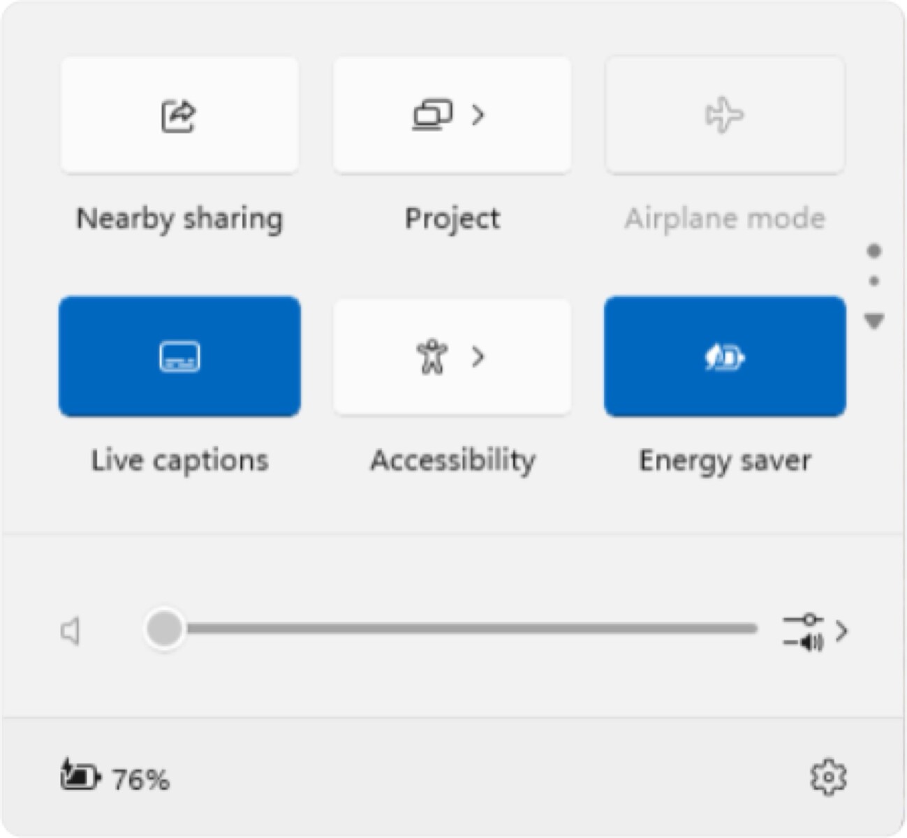This screenshot has height=838, width=907.
Task: Select the second page indicator dot
Action: tap(873, 281)
